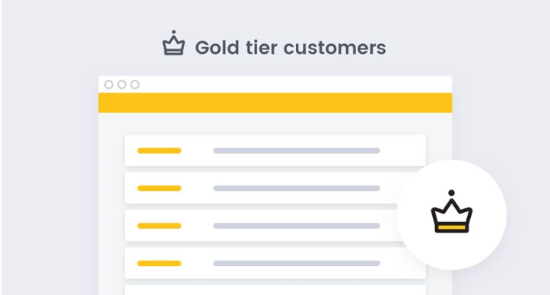Click the gray text bar in the second list row
This screenshot has width=550, height=295.
297,188
